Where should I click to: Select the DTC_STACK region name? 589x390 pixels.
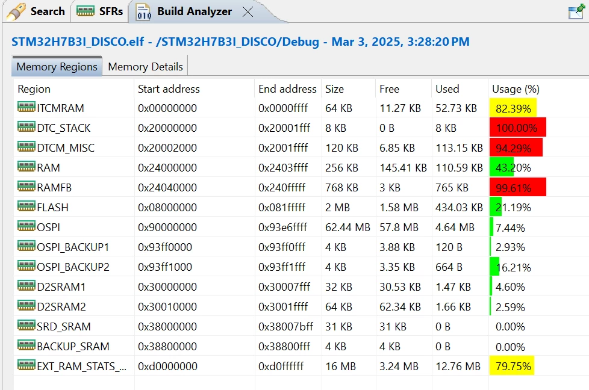(x=64, y=128)
